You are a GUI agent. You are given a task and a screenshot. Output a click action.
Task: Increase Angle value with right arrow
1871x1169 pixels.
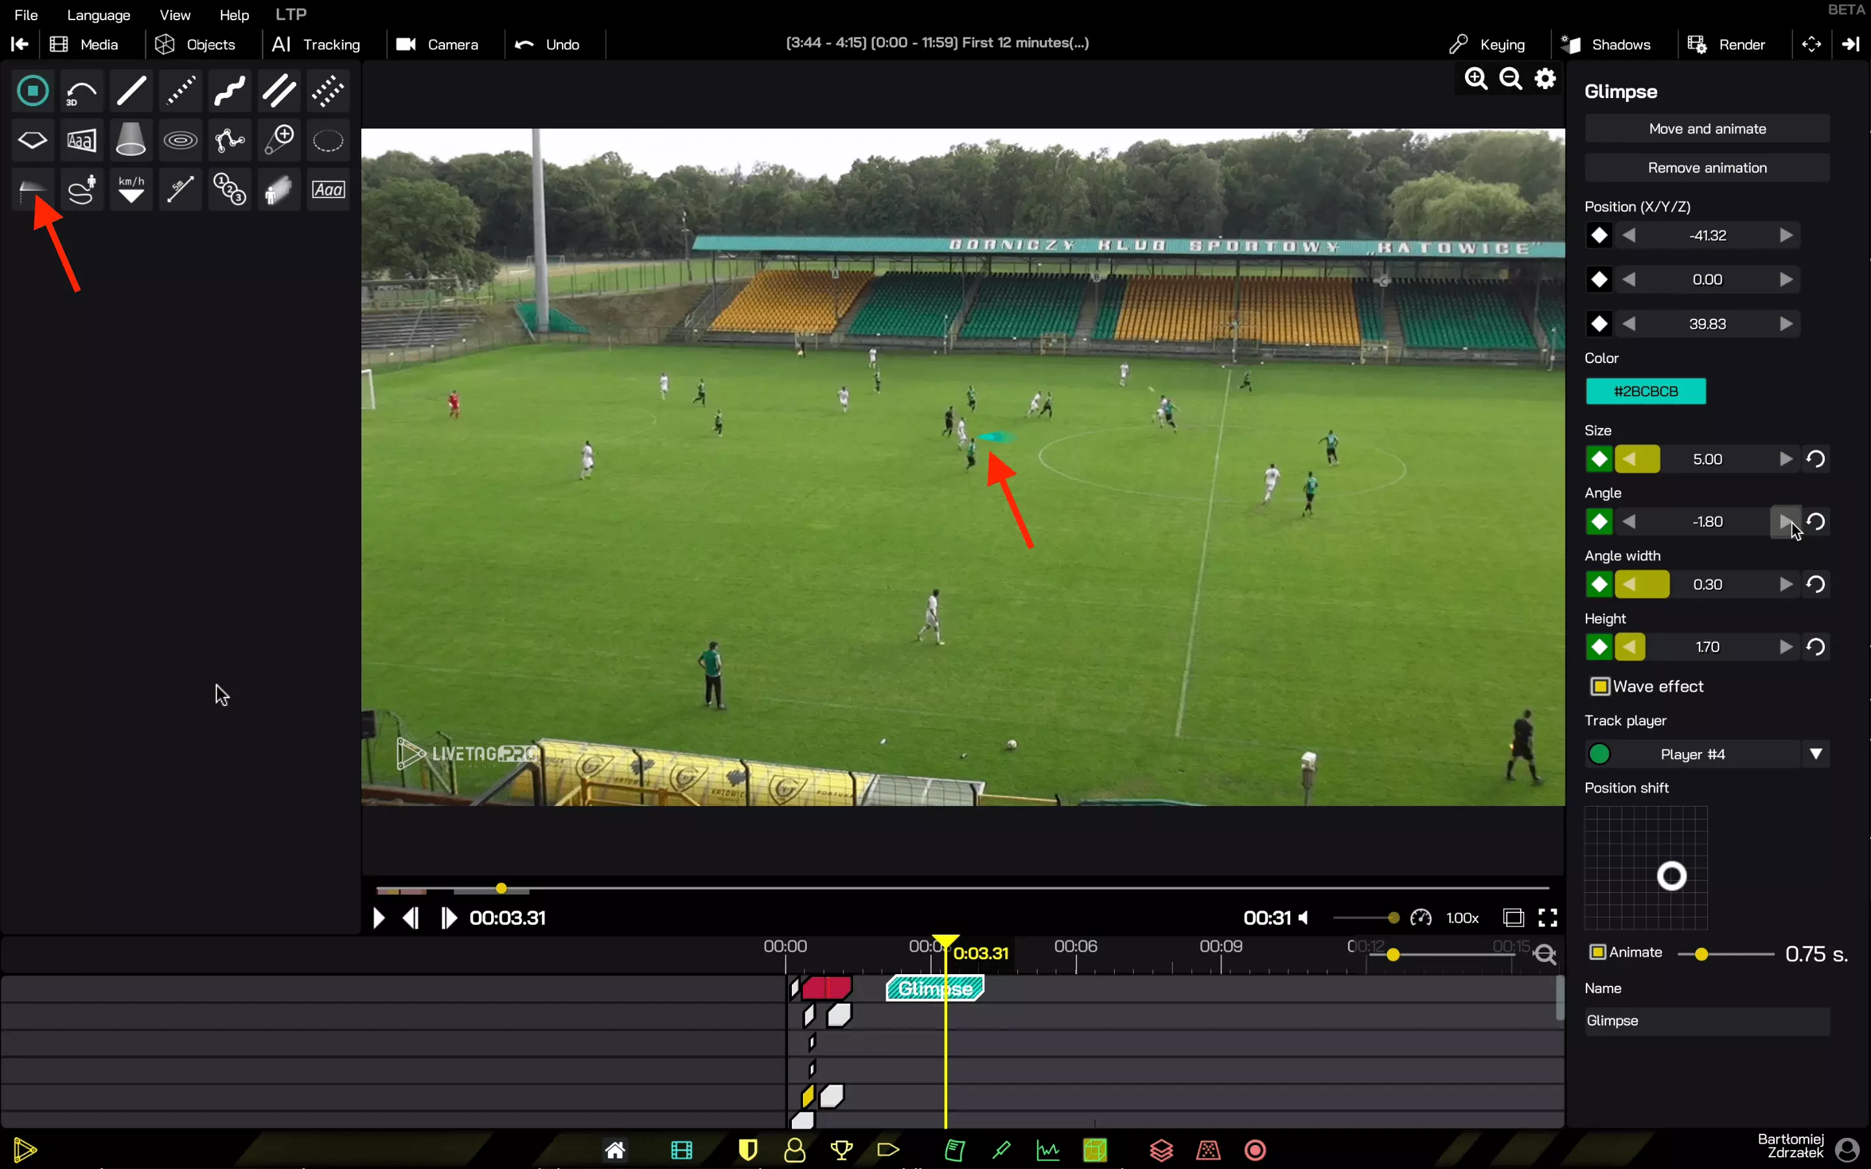click(1785, 522)
